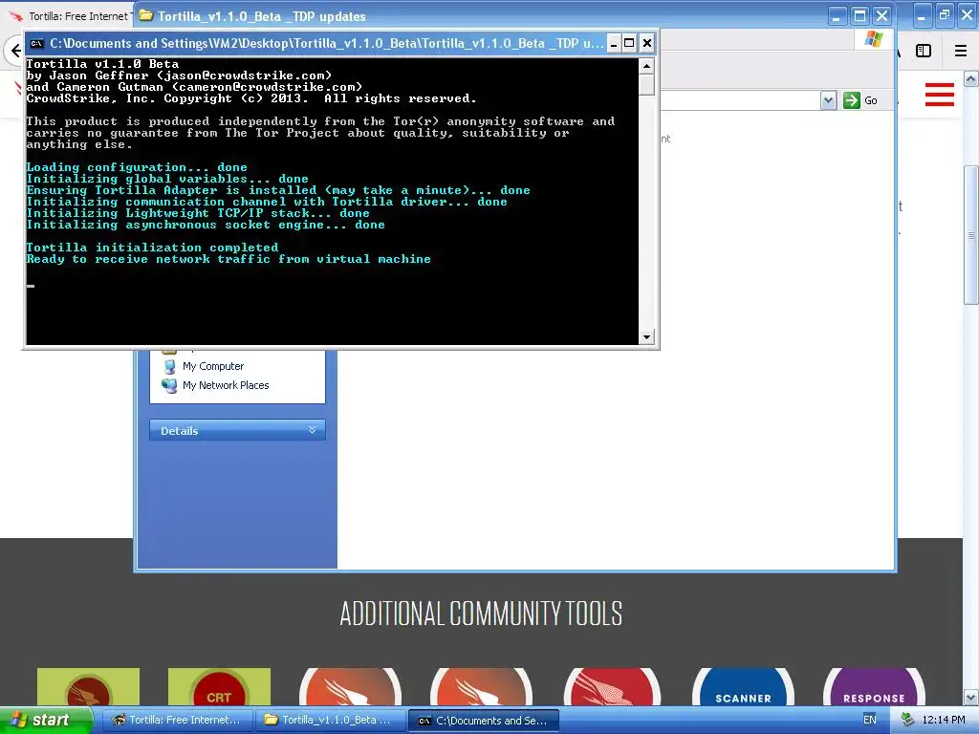Open the SCANNER community tool badge
The height and width of the screenshot is (734, 979).
(743, 686)
